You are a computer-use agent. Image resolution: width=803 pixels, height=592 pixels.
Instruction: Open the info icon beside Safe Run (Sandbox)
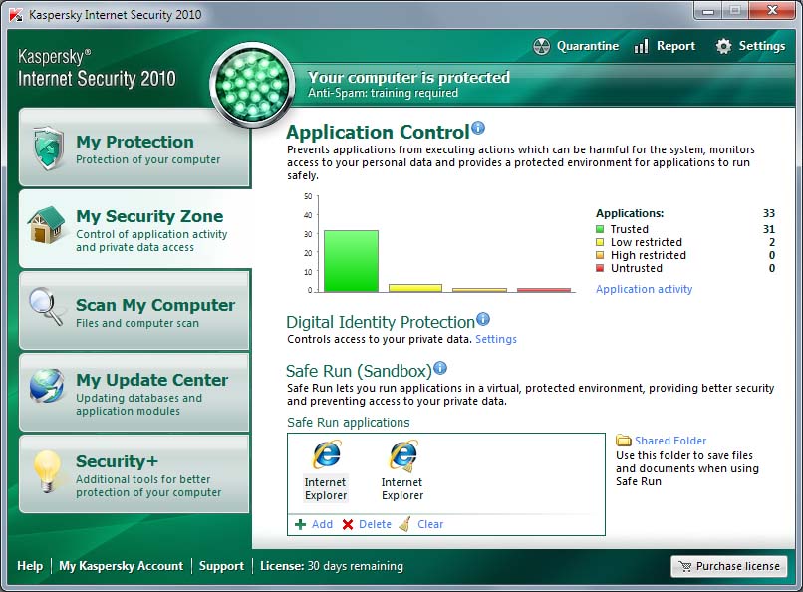click(x=440, y=368)
